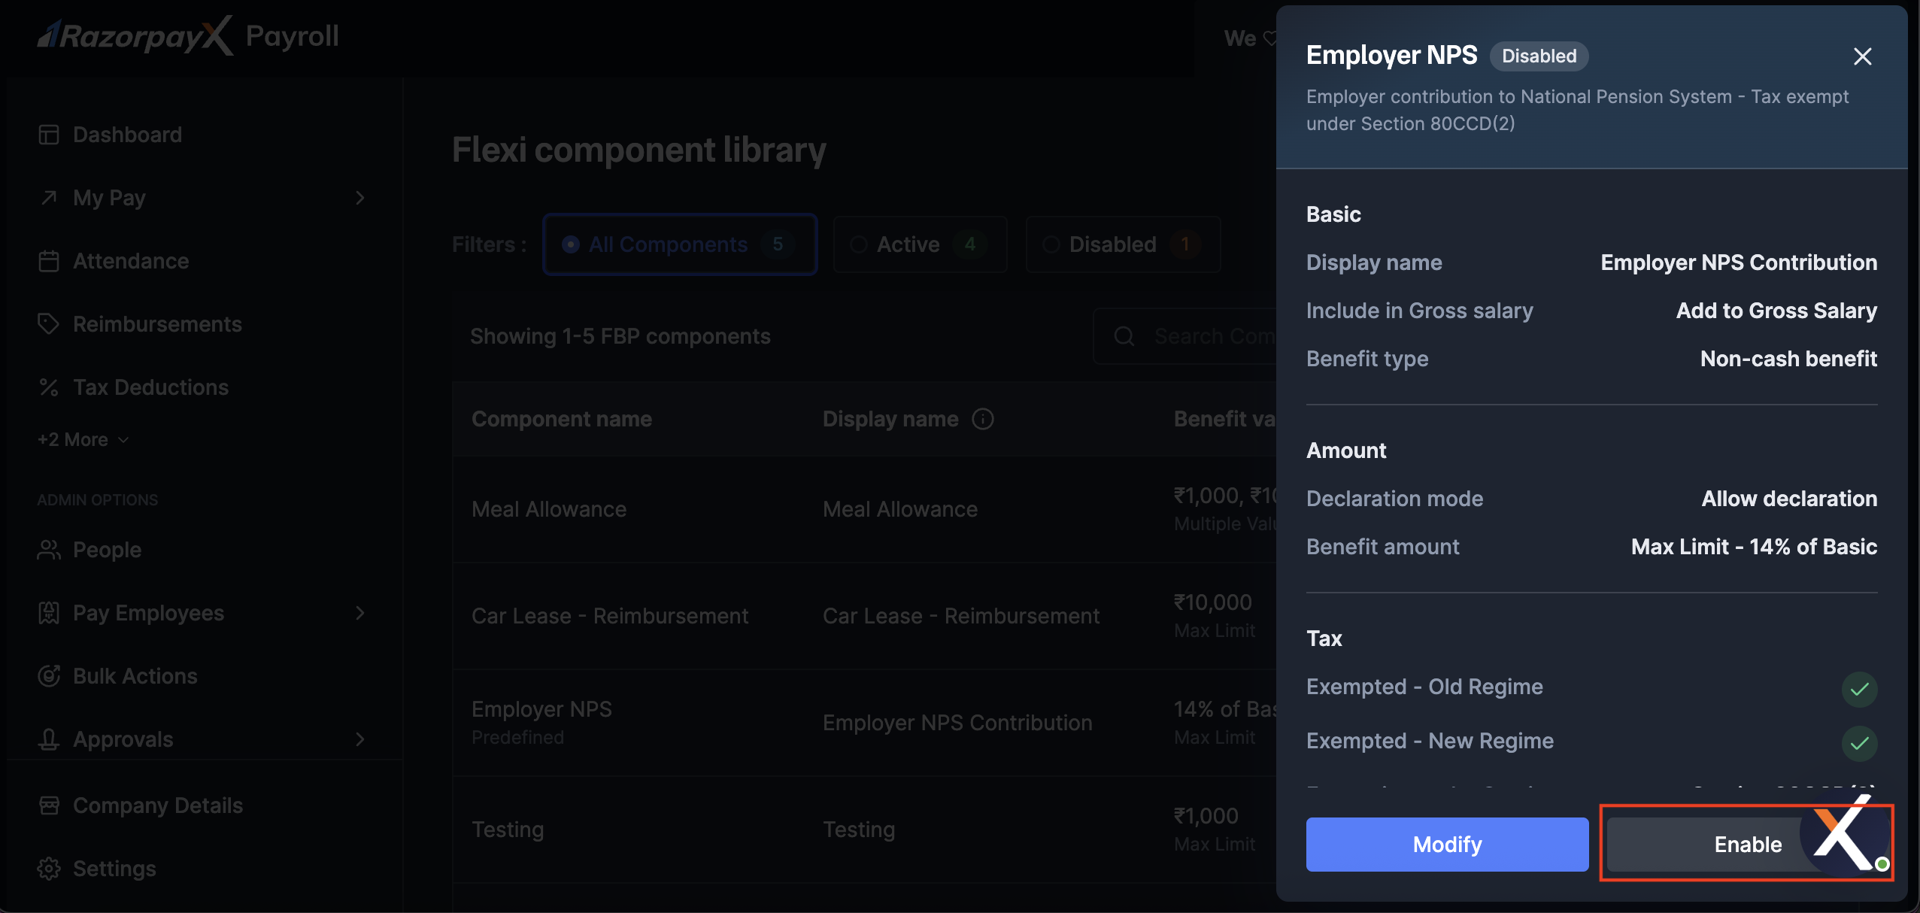This screenshot has width=1920, height=913.
Task: Open Tax Deductions page
Action: [x=150, y=387]
